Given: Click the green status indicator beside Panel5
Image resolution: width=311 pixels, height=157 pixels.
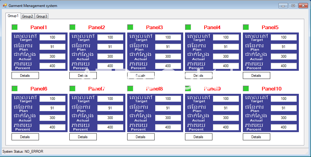Looking at the screenshot, I should [246, 27].
